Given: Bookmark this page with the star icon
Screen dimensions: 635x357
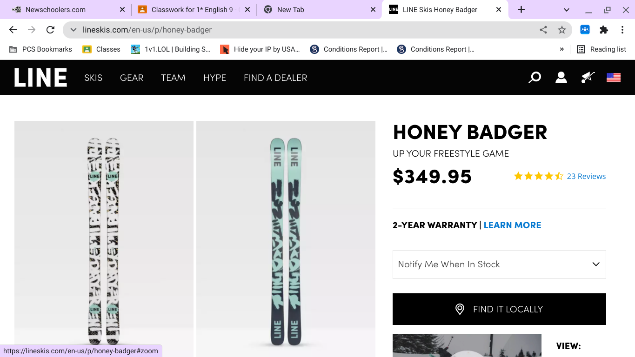Looking at the screenshot, I should 562,30.
